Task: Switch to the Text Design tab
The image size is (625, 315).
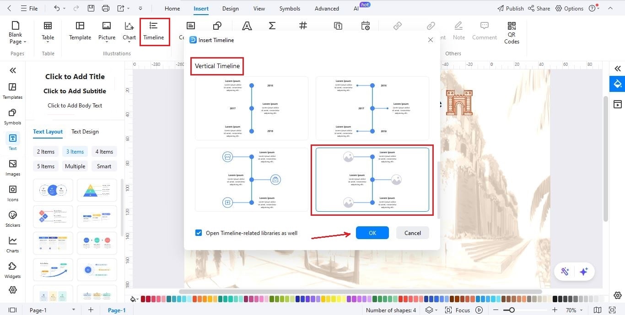Action: point(85,132)
